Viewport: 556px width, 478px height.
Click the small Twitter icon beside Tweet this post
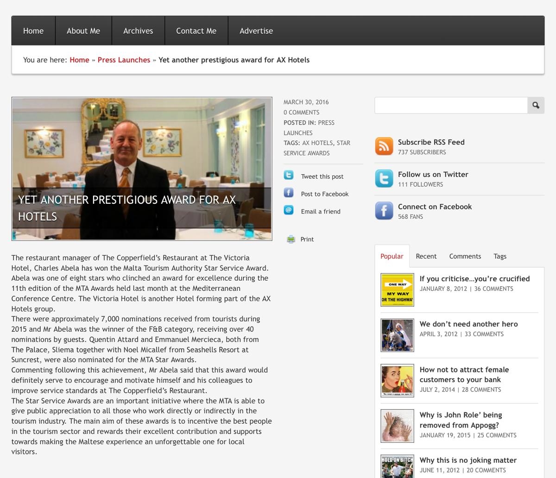pos(289,176)
